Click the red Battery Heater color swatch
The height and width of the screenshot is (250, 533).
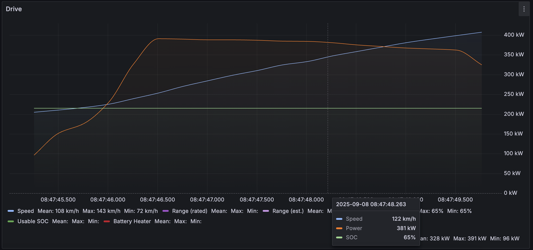click(107, 221)
